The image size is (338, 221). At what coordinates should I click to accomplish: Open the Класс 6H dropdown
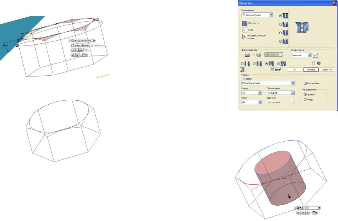260,102
